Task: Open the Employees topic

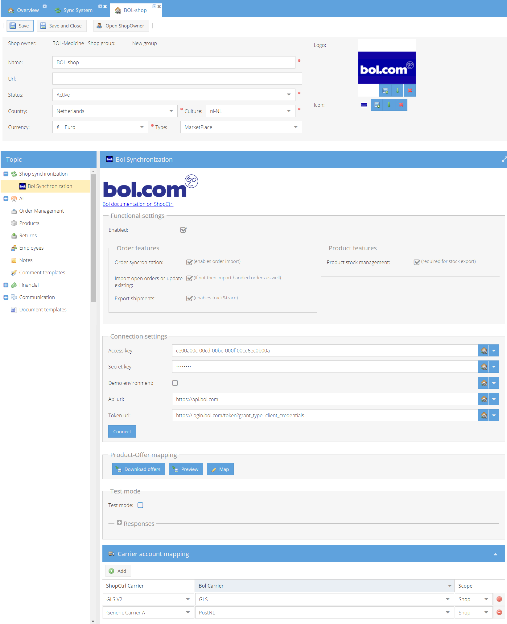Action: (x=31, y=248)
